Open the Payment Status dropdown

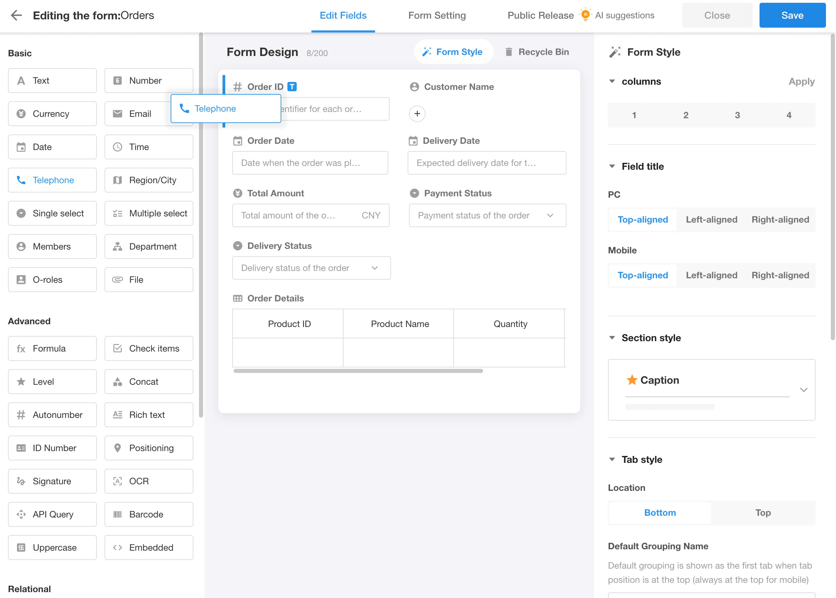point(487,215)
